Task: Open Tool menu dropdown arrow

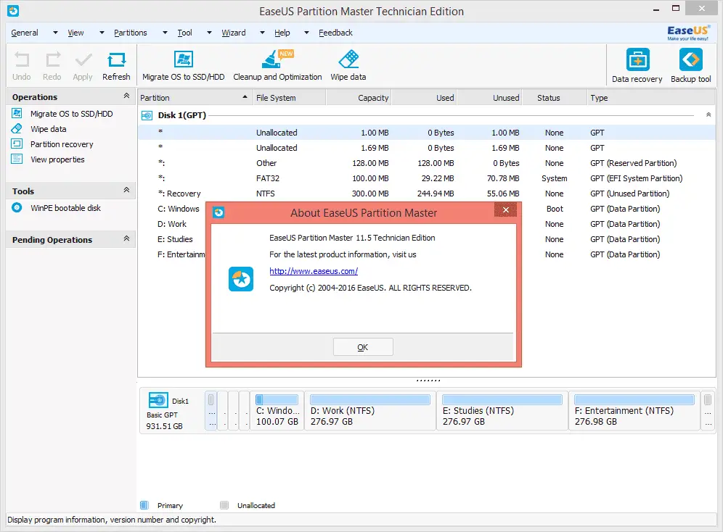Action: [209, 33]
